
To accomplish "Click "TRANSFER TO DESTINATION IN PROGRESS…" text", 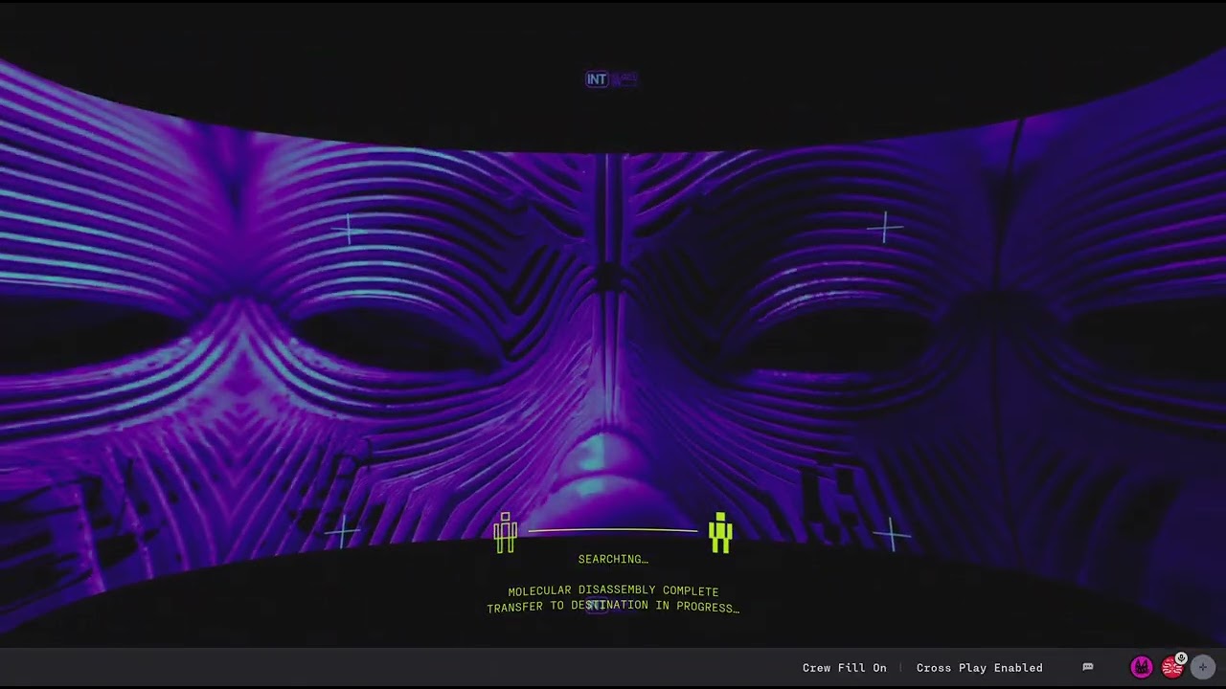I will 613,607.
